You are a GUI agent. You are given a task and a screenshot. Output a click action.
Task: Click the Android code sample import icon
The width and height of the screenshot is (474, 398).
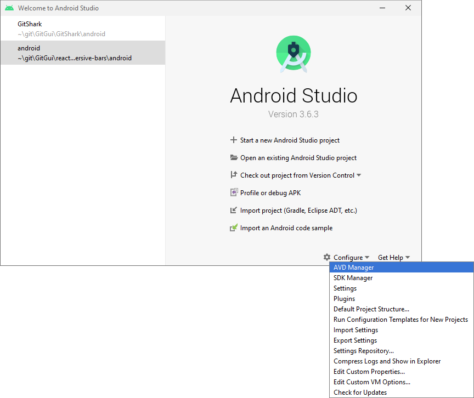(x=234, y=228)
